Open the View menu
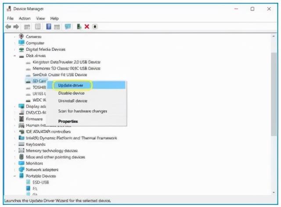This screenshot has width=281, height=207. pos(40,18)
